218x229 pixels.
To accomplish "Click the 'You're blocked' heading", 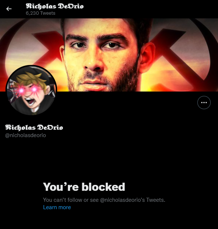I will pyautogui.click(x=84, y=187).
